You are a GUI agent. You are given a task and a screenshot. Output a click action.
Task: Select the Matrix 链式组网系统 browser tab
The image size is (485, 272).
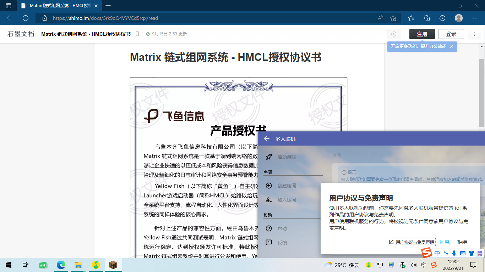coord(59,6)
